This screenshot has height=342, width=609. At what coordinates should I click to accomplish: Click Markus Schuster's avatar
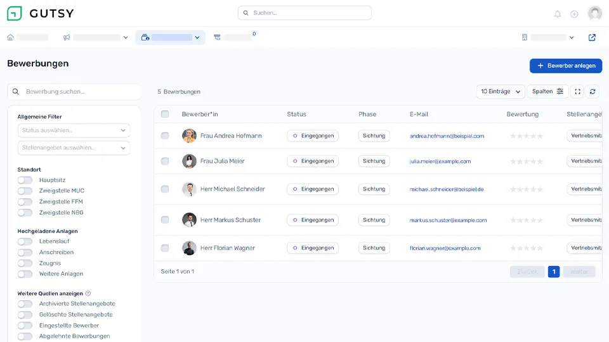pyautogui.click(x=189, y=220)
